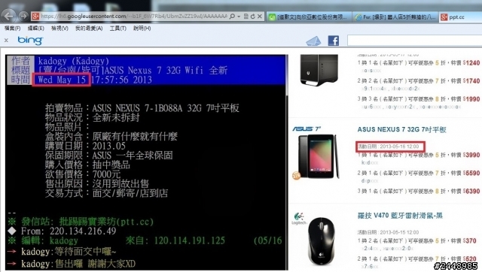Viewport: 482px width, 272px height.
Task: Click the comment kadogy:等待面交中囉~
Action: tap(69, 252)
